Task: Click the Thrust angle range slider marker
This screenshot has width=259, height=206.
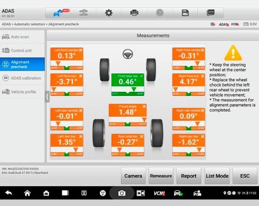Action: pyautogui.click(x=144, y=119)
